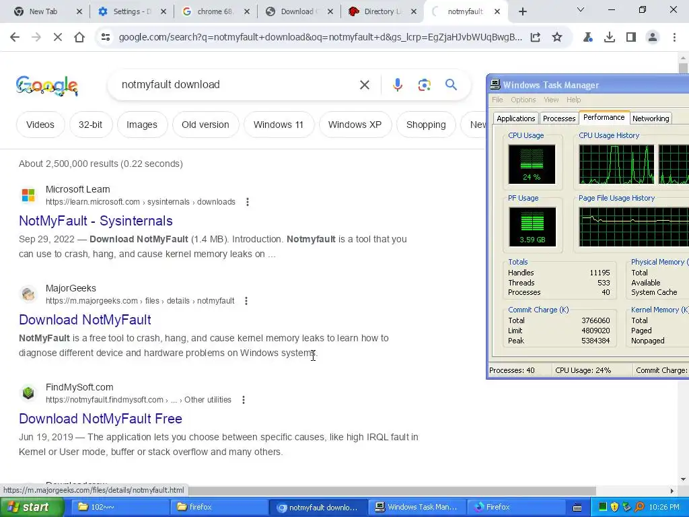This screenshot has width=689, height=517.
Task: Open the MajorGeeks Download NotMyFault link
Action: tap(85, 320)
